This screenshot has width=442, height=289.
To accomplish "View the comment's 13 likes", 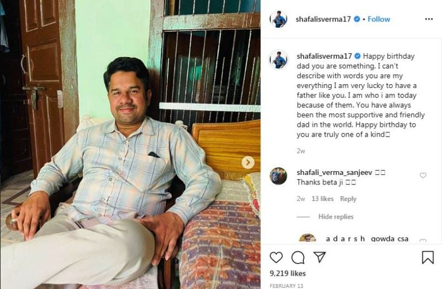I will 323,199.
